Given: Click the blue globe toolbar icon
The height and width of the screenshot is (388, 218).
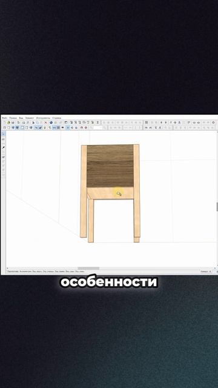Looking at the screenshot, I should (51, 122).
